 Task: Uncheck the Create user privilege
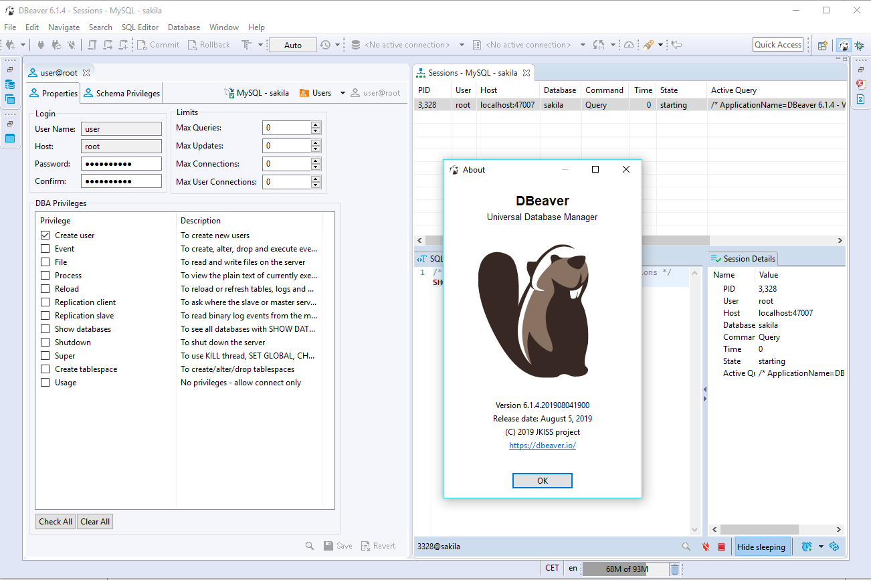coord(45,235)
